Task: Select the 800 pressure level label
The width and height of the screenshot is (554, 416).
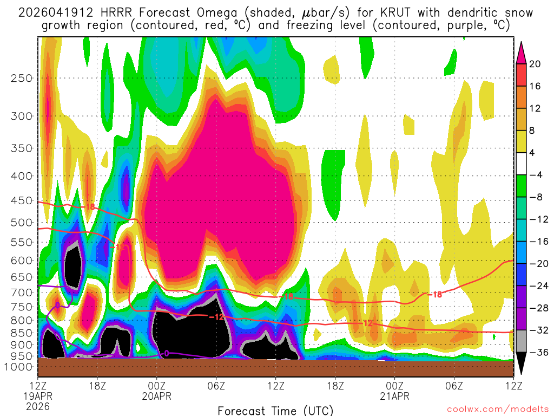Action: 22,320
